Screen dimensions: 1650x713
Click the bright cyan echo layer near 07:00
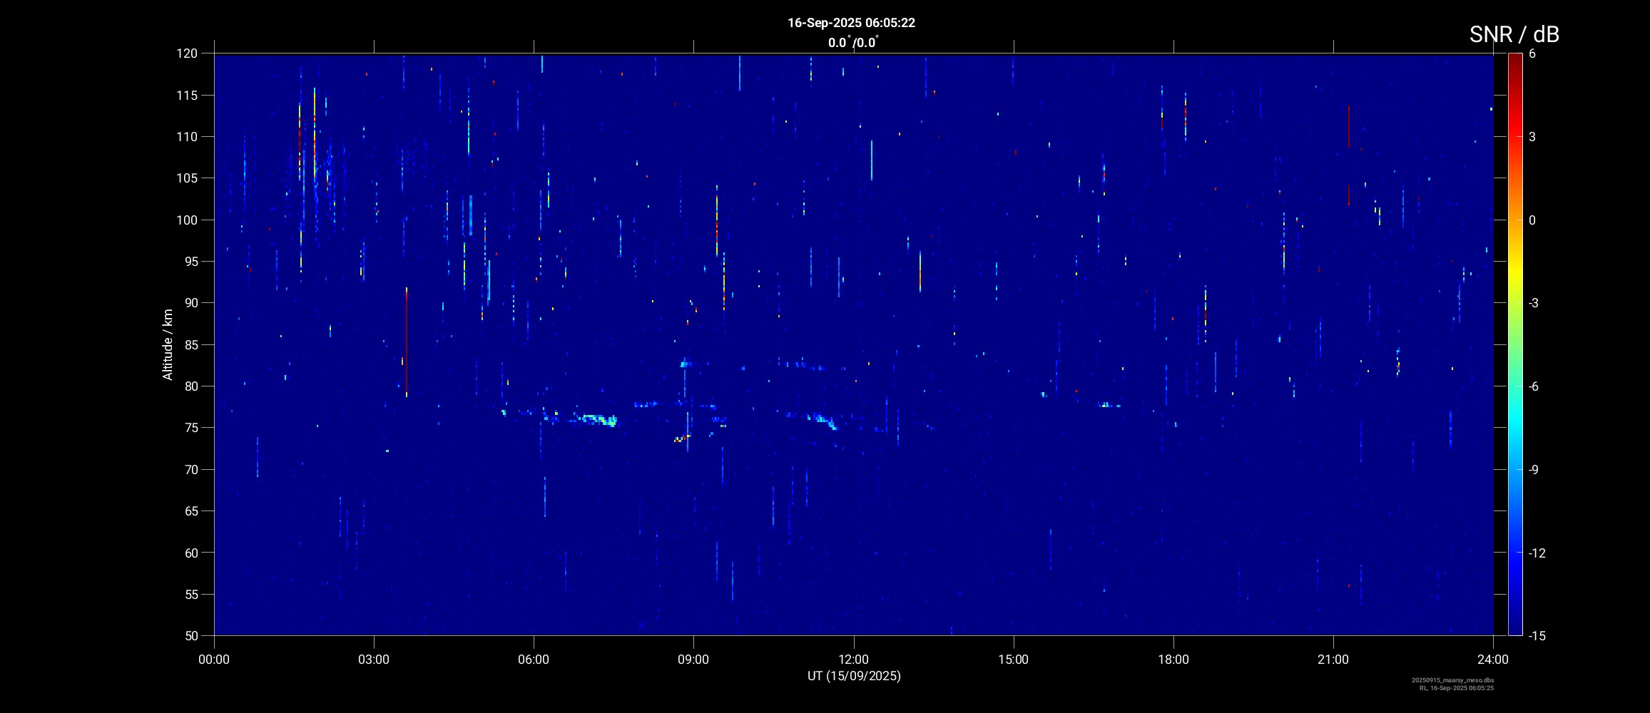pos(599,419)
